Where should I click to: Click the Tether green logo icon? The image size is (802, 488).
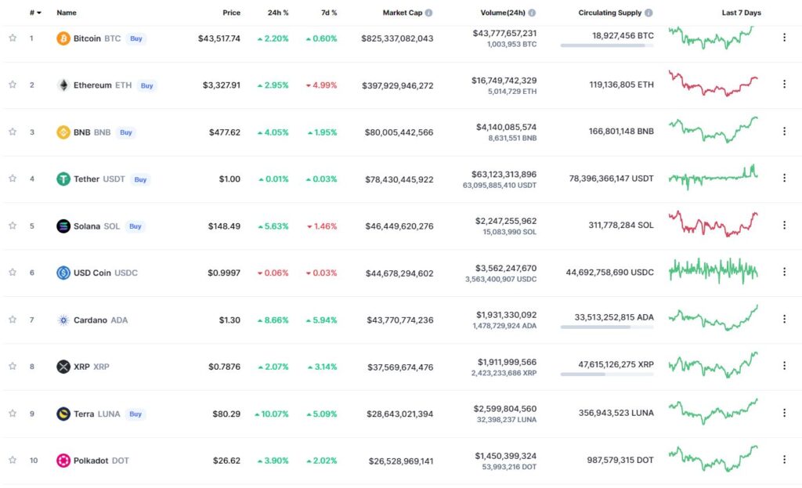pos(63,179)
